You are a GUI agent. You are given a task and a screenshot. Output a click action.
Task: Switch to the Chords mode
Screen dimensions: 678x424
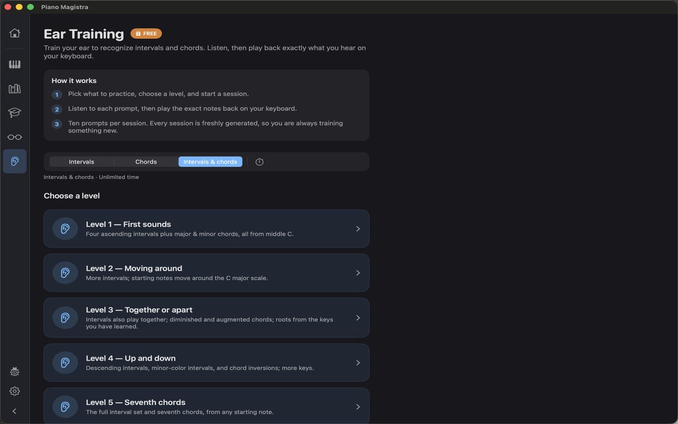146,162
